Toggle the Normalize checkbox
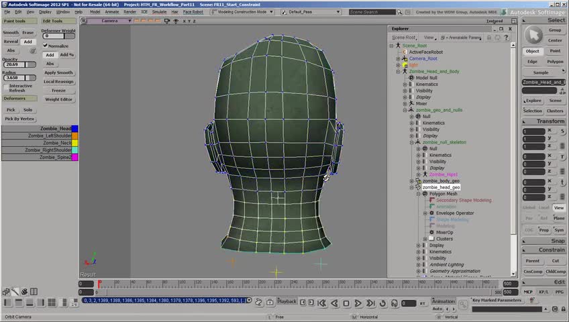The height and width of the screenshot is (322, 569). 46,46
